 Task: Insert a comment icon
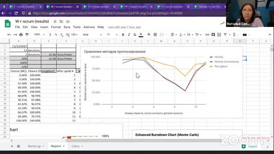point(213,35)
